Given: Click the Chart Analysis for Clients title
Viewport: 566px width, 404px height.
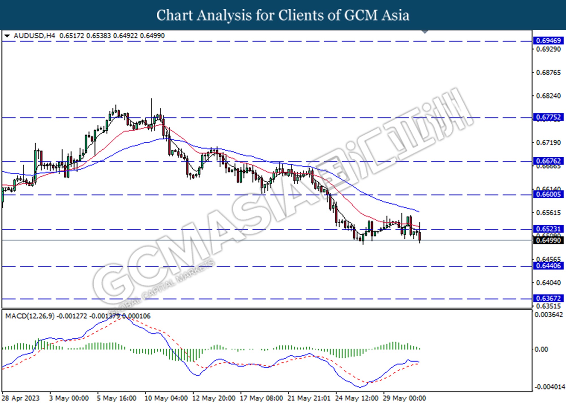Looking at the screenshot, I should click(x=283, y=15).
